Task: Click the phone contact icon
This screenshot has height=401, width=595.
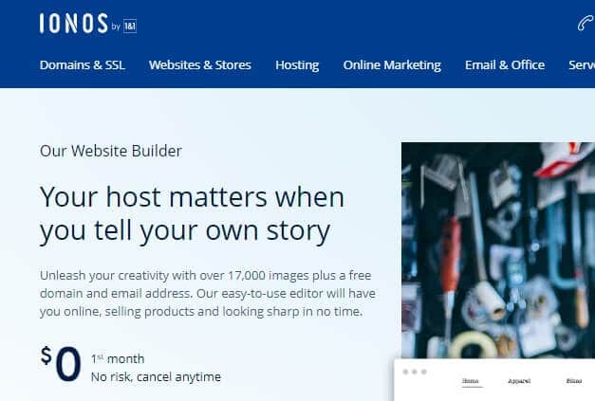Action: 586,24
